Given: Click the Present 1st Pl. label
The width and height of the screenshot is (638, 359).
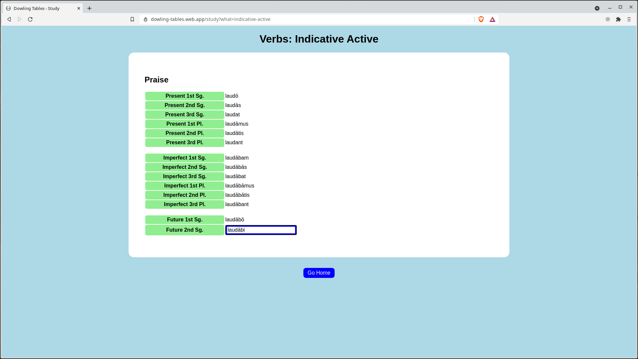Looking at the screenshot, I should (x=185, y=124).
